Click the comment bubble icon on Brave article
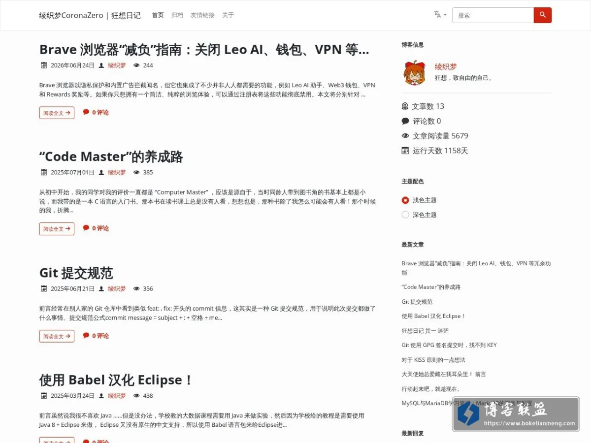Viewport: 591px width, 443px height. (86, 112)
